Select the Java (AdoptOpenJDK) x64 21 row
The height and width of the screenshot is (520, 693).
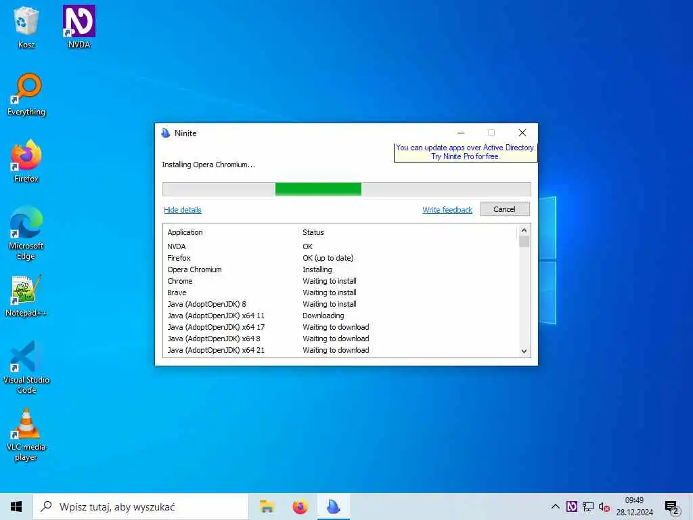tap(340, 350)
